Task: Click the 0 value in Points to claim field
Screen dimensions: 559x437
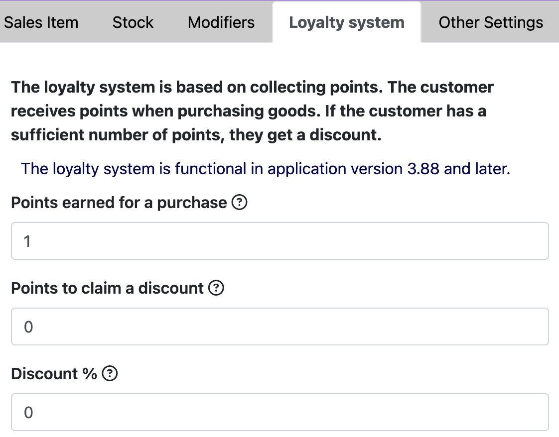Action: (28, 327)
